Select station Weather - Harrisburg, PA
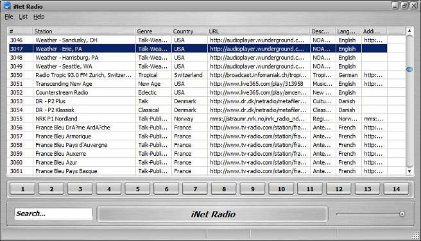421x241 pixels. [67, 58]
